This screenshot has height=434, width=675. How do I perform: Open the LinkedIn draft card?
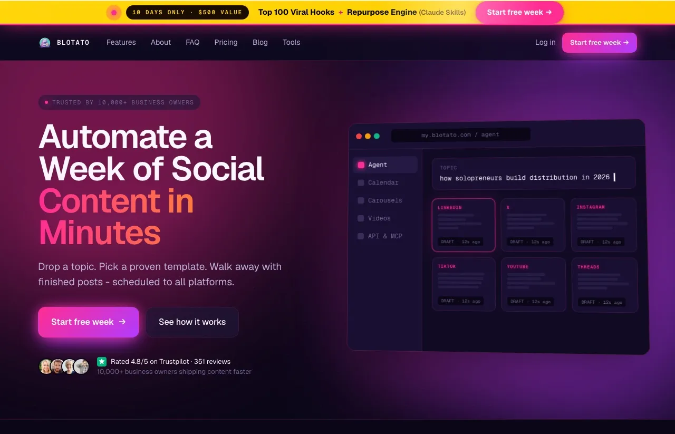pos(464,225)
